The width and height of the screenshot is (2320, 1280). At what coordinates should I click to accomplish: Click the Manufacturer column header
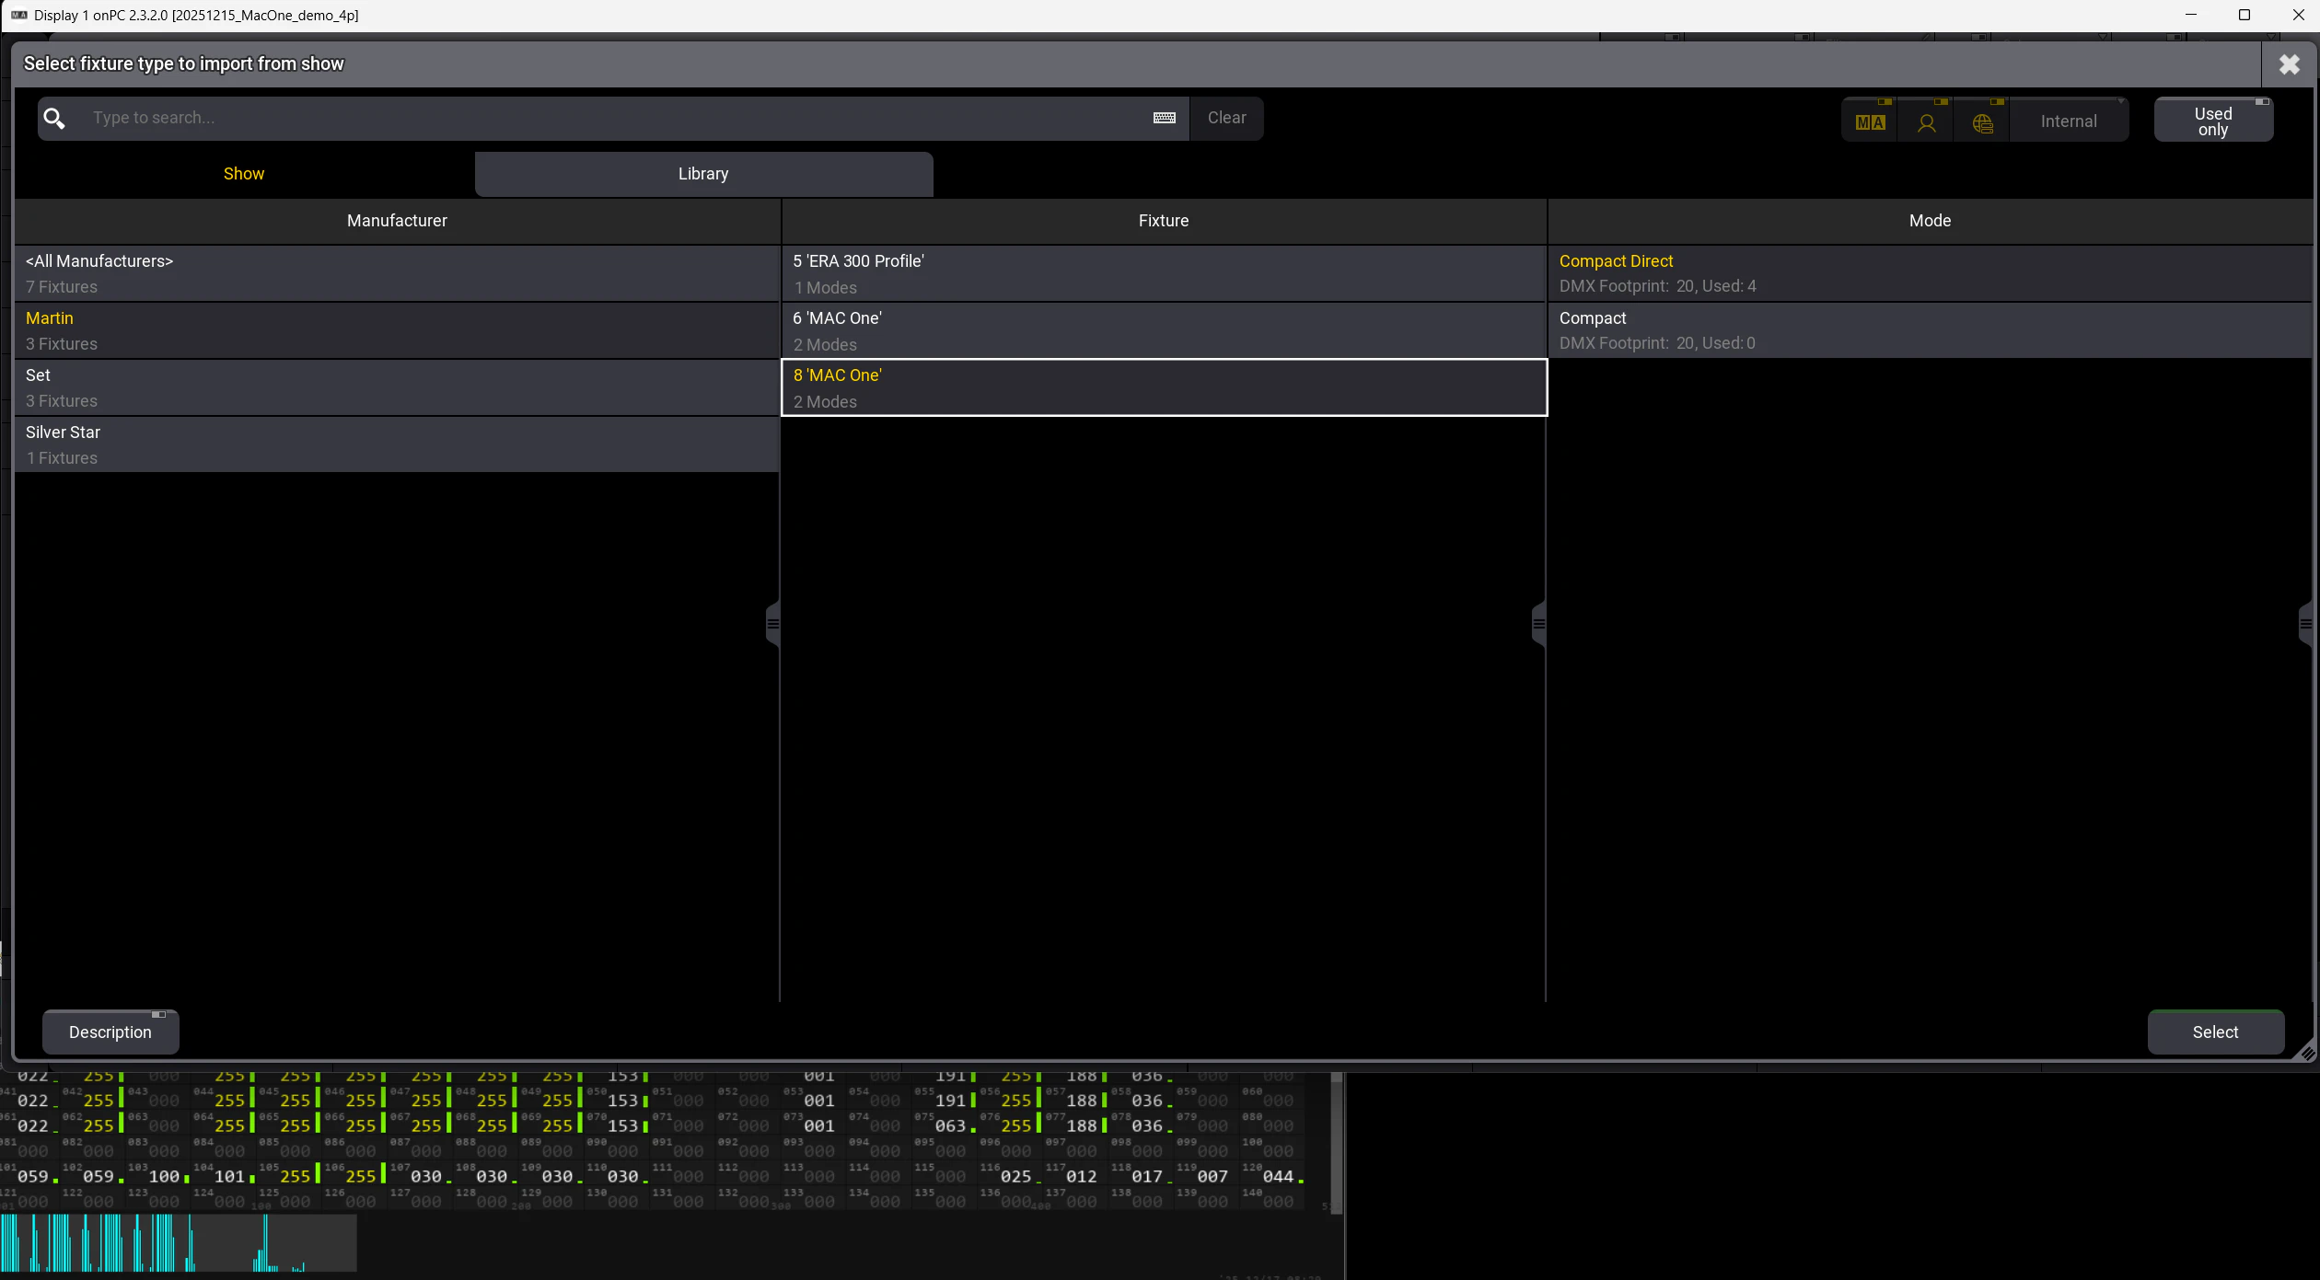(x=397, y=221)
